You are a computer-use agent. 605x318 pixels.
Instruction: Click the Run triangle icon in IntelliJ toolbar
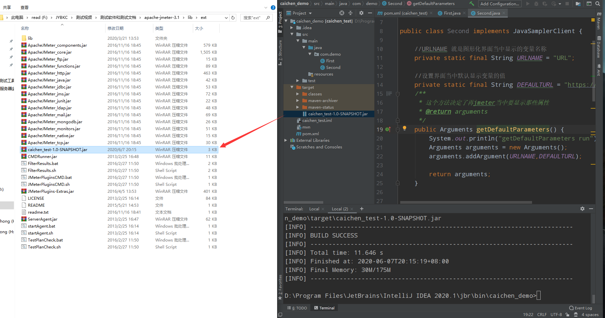(528, 4)
